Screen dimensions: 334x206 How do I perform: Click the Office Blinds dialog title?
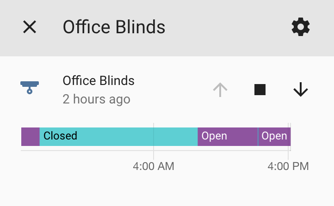[114, 27]
